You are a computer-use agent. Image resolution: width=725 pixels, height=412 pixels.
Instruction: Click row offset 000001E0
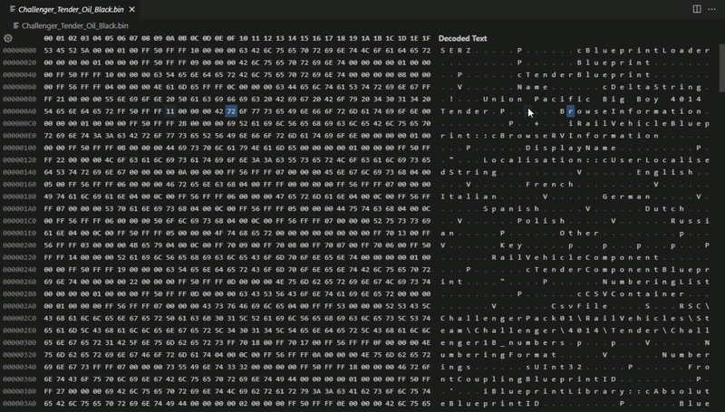point(19,234)
